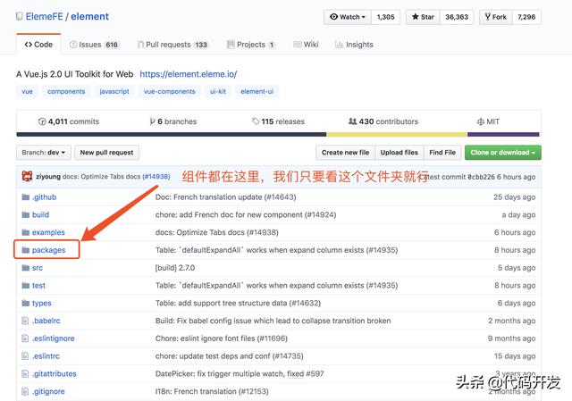
Task: View the MIT license
Action: point(488,121)
